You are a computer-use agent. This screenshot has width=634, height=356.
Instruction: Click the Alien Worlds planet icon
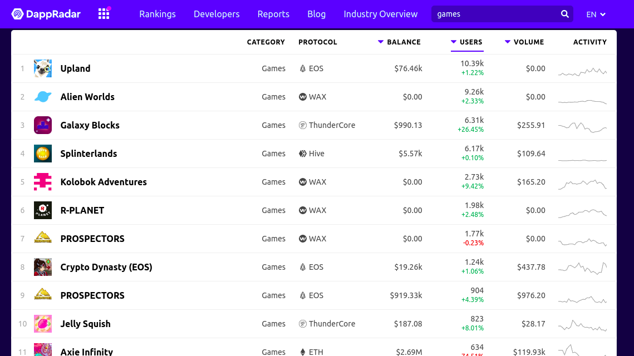[x=43, y=97]
